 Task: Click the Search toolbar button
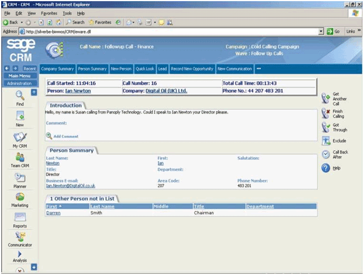tap(75, 22)
